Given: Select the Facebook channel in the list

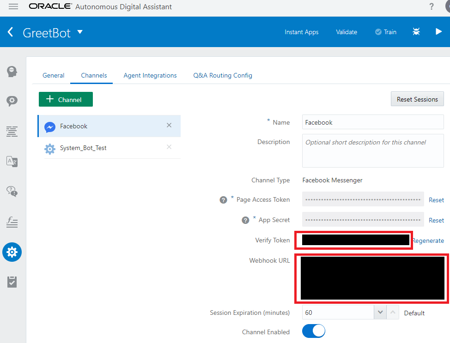Looking at the screenshot, I should pos(109,126).
